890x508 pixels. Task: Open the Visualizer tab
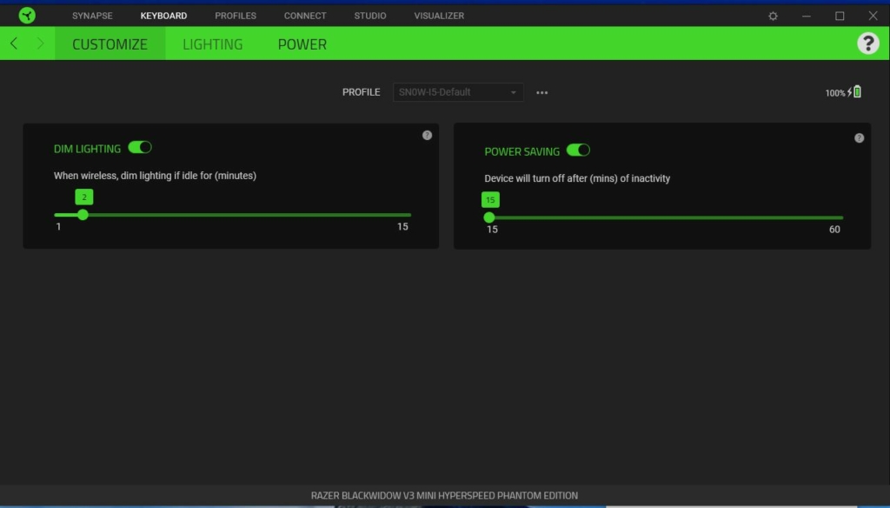tap(439, 16)
